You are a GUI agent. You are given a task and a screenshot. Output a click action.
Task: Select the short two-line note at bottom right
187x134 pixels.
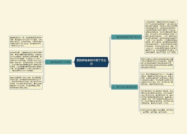[157, 111]
